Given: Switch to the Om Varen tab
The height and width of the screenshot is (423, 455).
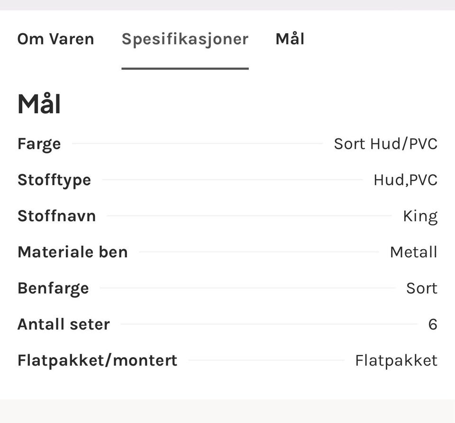Looking at the screenshot, I should [55, 39].
